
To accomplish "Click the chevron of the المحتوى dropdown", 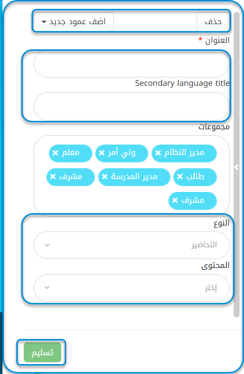I will tap(47, 288).
